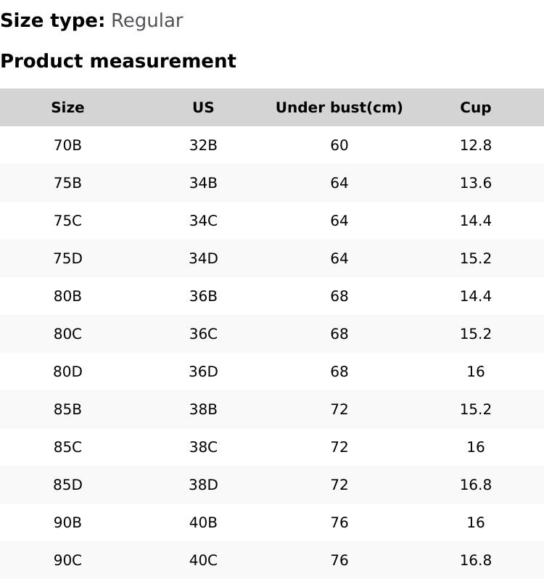Viewport: 544px width, 579px height.
Task: Select the 80D size cell
Action: click(67, 371)
